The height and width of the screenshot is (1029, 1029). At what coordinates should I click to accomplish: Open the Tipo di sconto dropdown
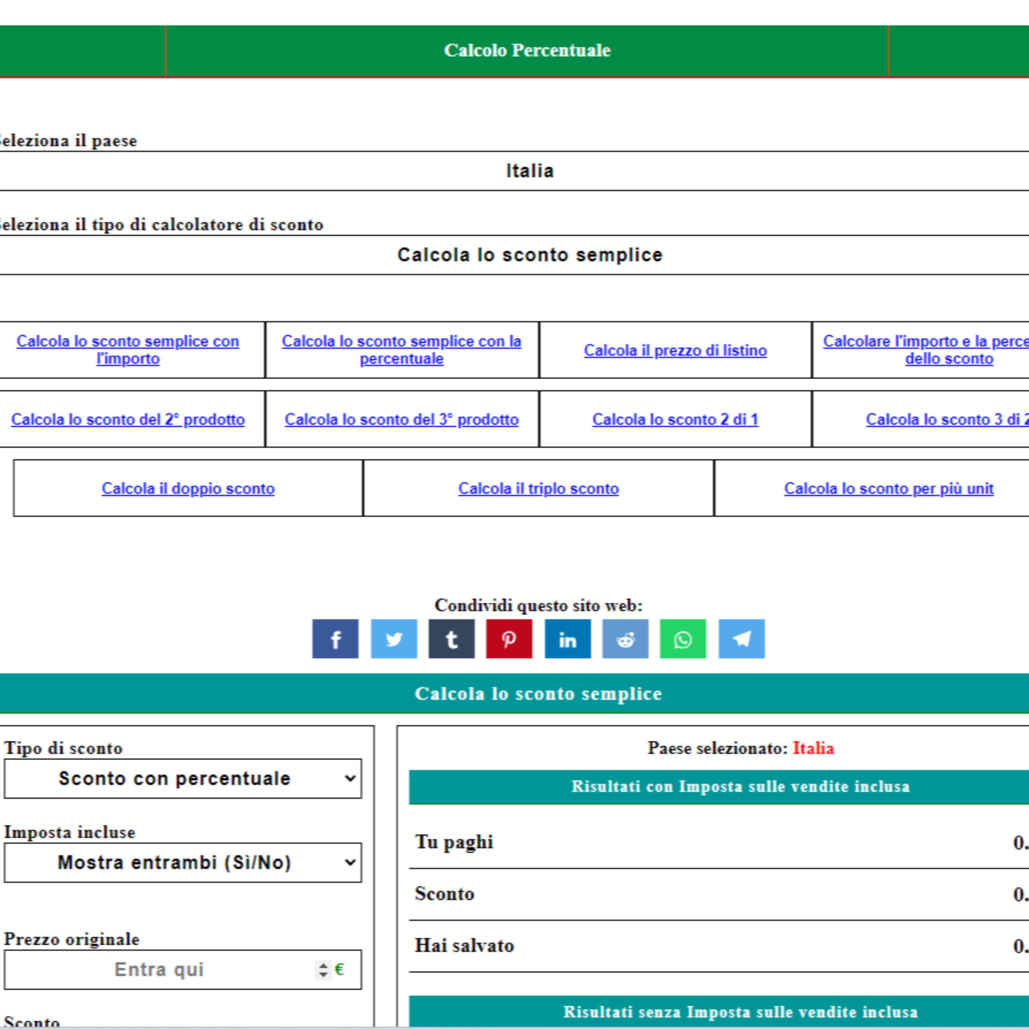click(x=182, y=778)
